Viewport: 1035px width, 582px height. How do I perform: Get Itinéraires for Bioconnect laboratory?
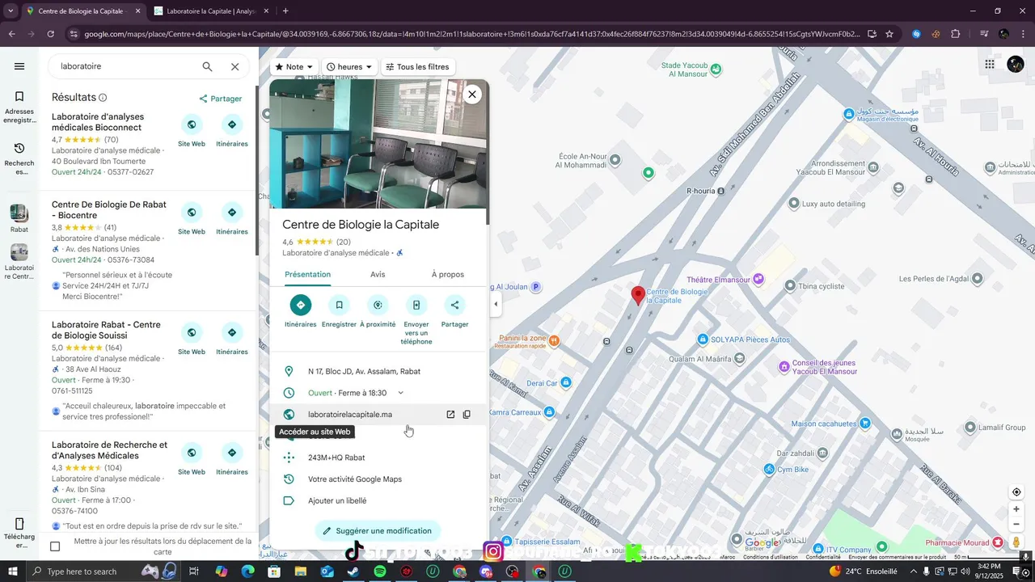tap(232, 132)
